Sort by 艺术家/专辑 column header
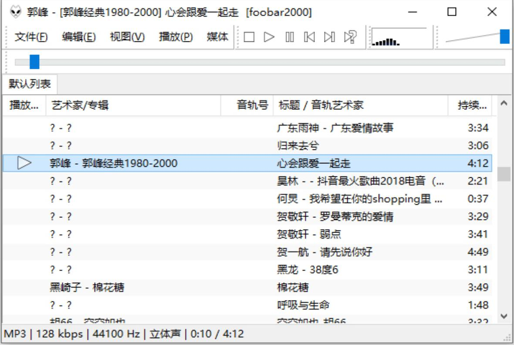514x345 pixels. point(133,105)
